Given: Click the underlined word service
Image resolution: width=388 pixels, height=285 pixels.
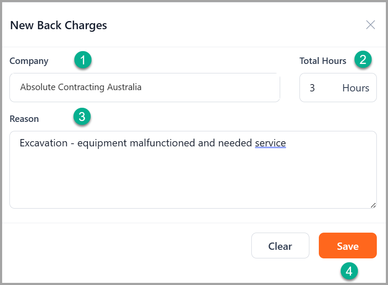Looking at the screenshot, I should [x=270, y=143].
